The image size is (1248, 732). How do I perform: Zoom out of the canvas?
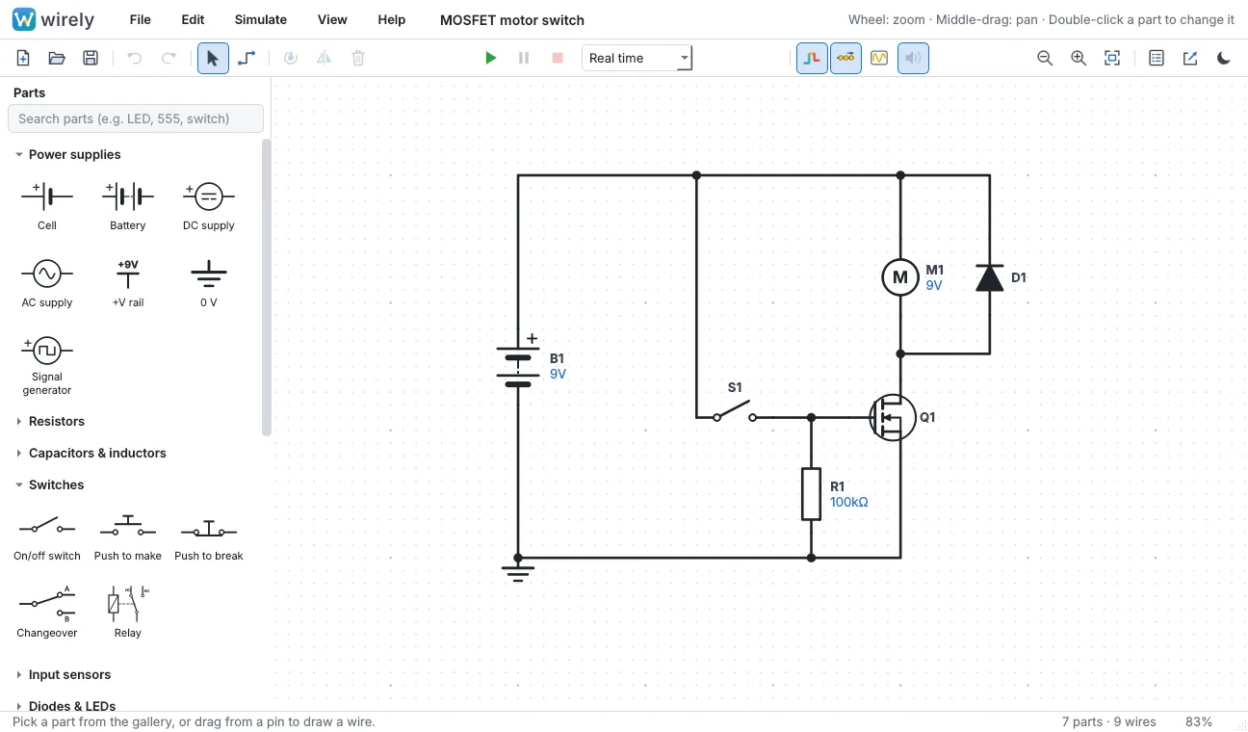pos(1045,58)
